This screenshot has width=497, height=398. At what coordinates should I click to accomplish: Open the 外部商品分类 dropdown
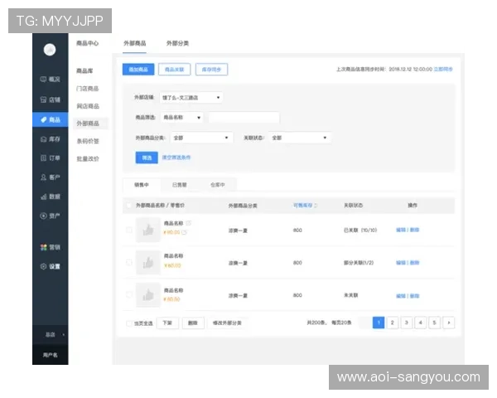(202, 138)
